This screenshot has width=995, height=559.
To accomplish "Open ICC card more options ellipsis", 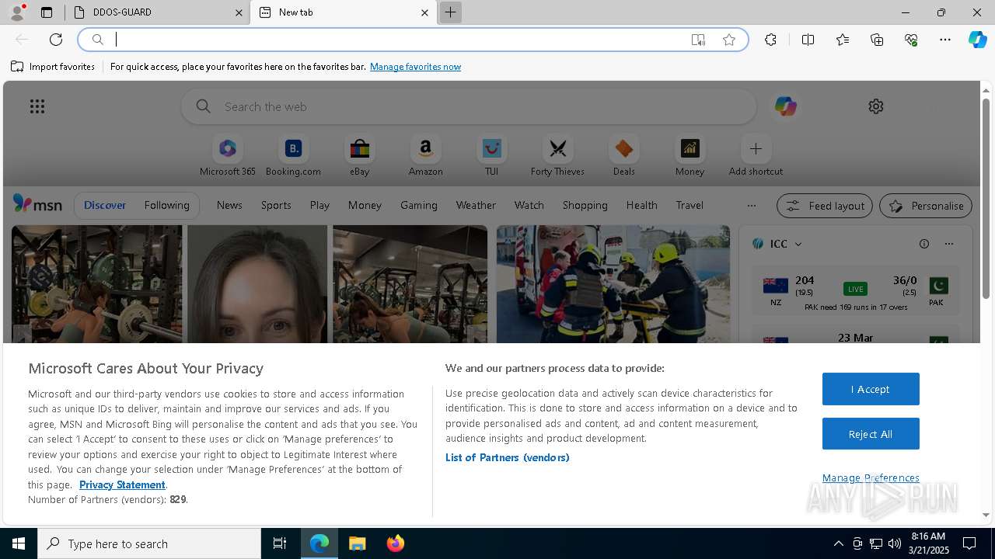I will coord(949,244).
